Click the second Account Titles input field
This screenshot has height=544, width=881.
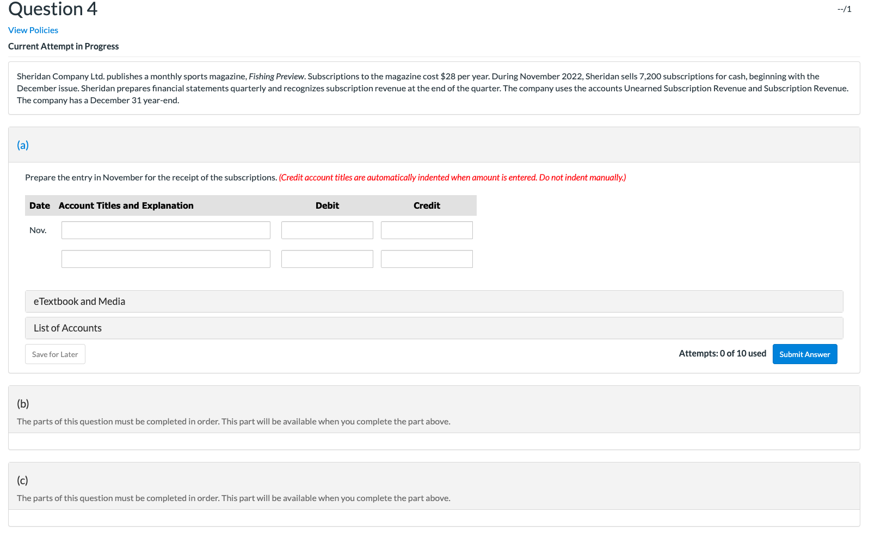tap(165, 259)
